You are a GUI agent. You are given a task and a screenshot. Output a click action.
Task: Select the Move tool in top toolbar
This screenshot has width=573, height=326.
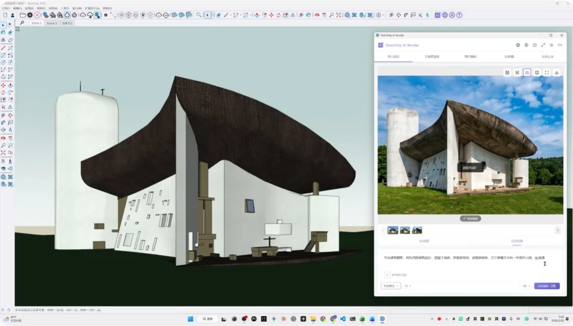click(x=271, y=15)
